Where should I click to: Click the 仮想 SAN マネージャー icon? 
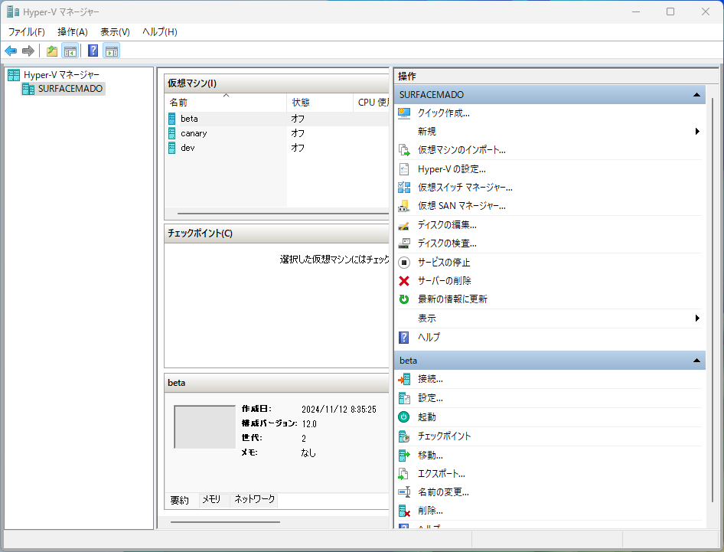404,206
